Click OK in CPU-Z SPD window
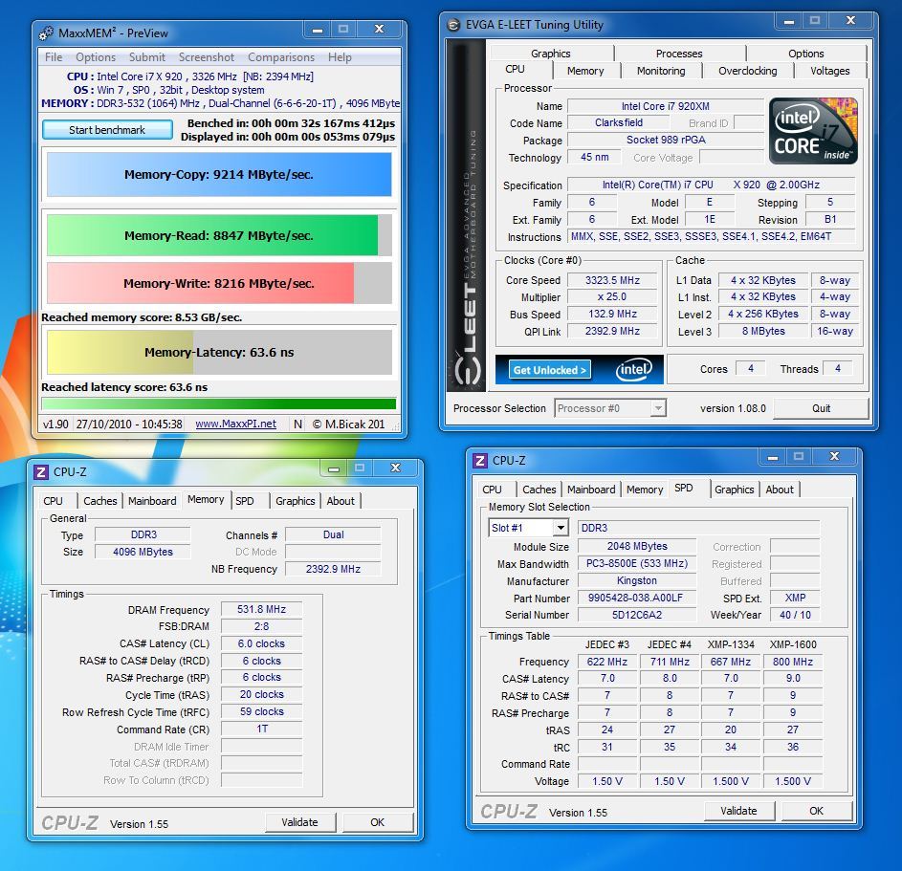The height and width of the screenshot is (871, 902). pos(816,811)
